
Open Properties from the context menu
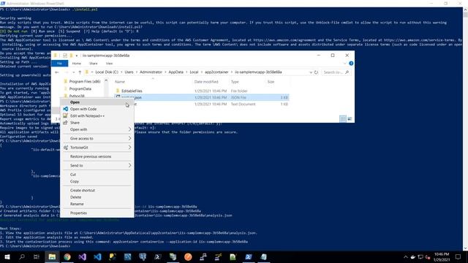[x=97, y=213]
